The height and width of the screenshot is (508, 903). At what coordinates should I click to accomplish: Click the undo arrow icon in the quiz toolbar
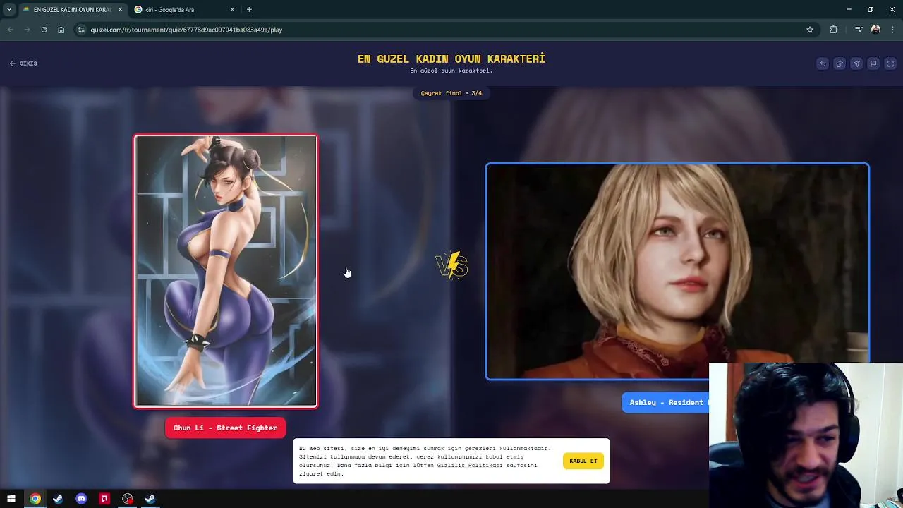click(x=823, y=64)
